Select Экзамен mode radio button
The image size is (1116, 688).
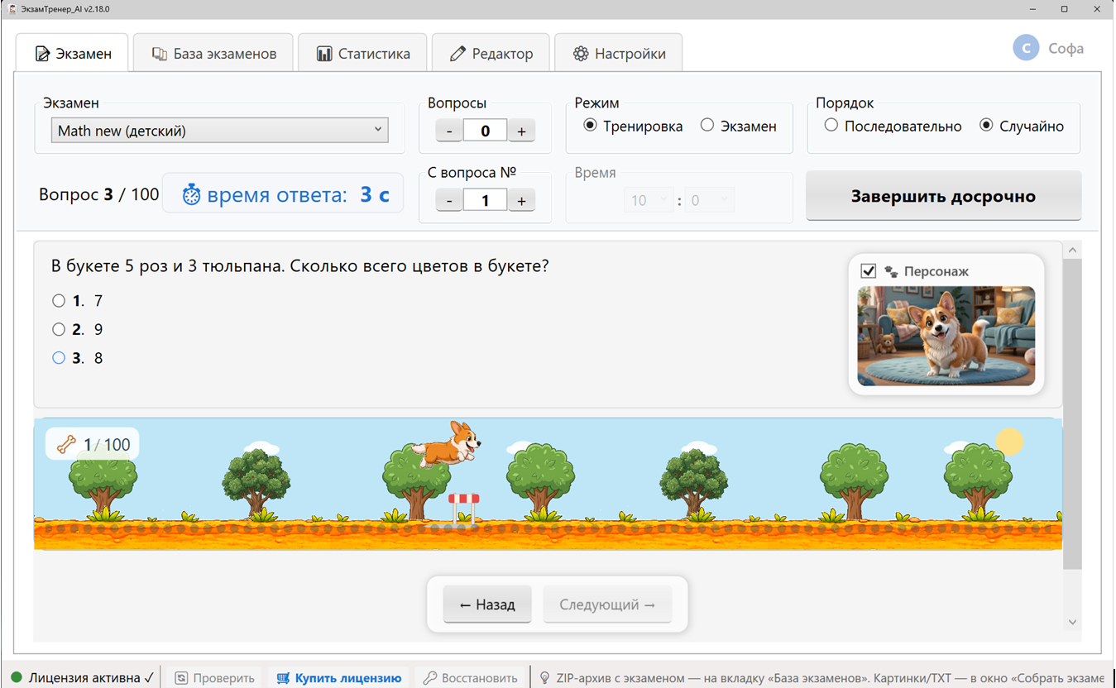[x=706, y=126]
